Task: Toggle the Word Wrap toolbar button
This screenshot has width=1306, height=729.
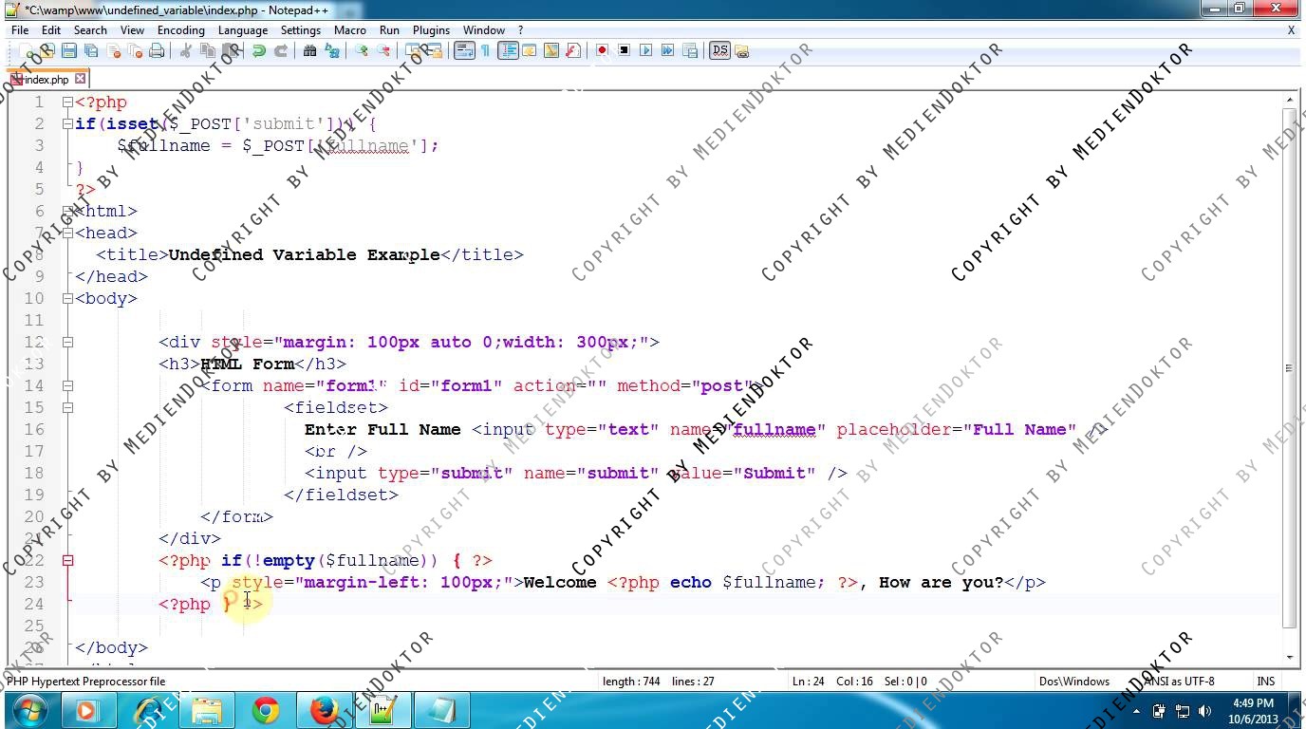Action: 464,51
